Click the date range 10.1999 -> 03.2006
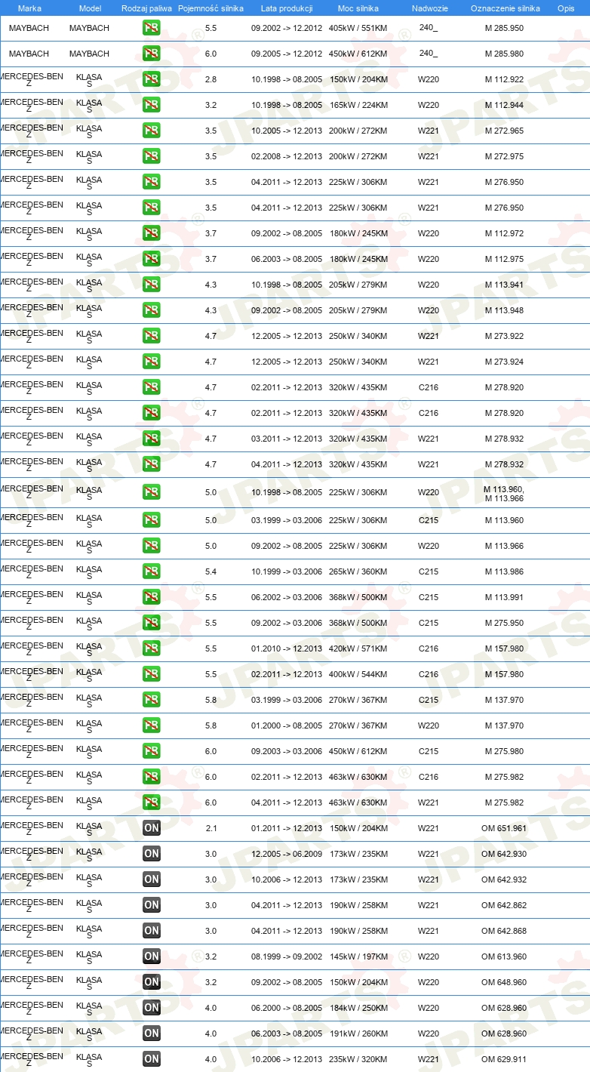Viewport: 590px width, 1072px height. (287, 571)
